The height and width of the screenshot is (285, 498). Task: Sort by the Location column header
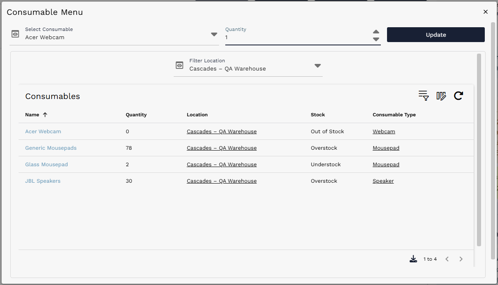(x=197, y=115)
